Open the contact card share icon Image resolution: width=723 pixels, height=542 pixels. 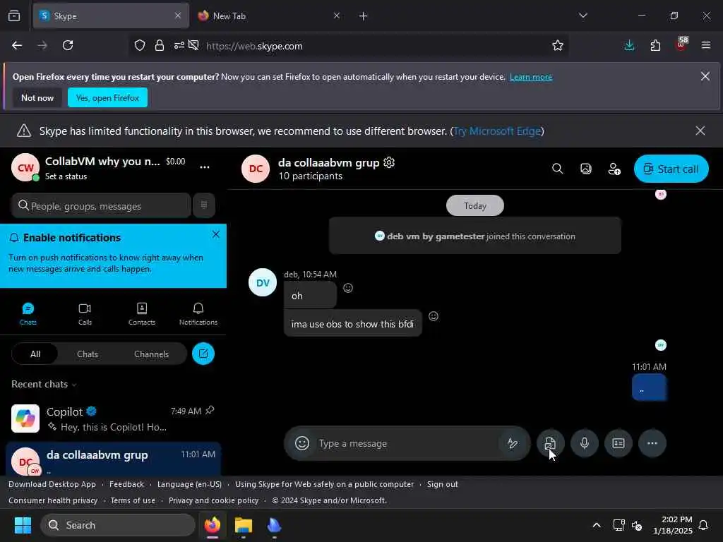point(619,443)
